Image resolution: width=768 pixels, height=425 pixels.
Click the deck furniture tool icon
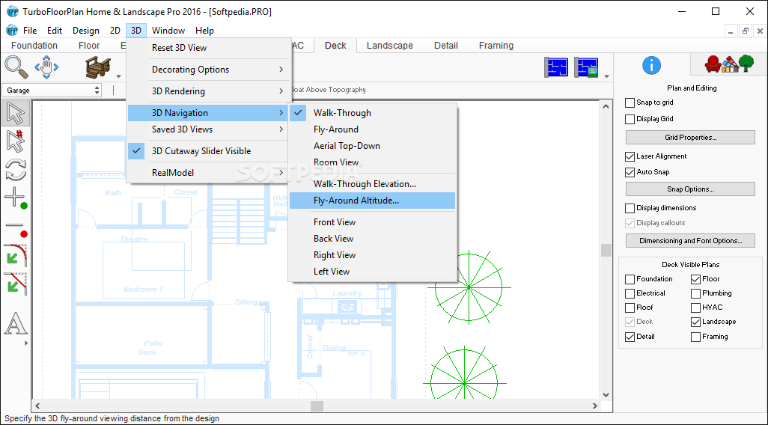pos(98,67)
